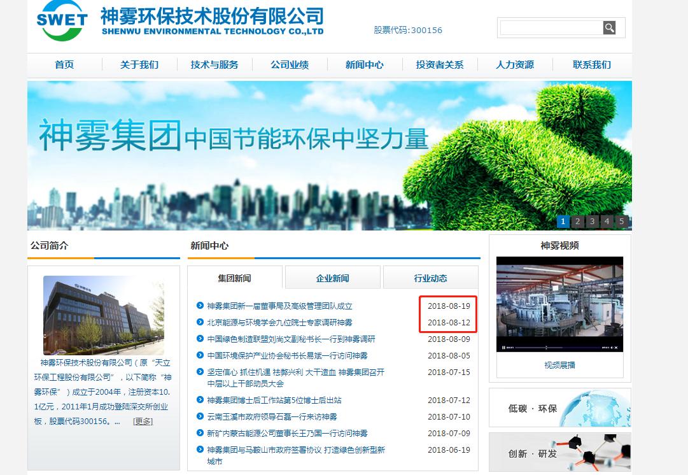Open news 神雾集团与马鞍山市政府签署协议
Viewport: 688px width, 475px height.
click(x=296, y=456)
